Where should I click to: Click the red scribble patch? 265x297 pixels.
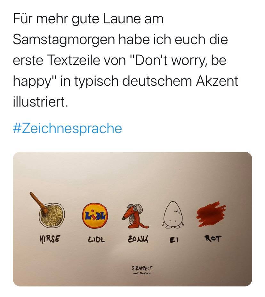211,214
